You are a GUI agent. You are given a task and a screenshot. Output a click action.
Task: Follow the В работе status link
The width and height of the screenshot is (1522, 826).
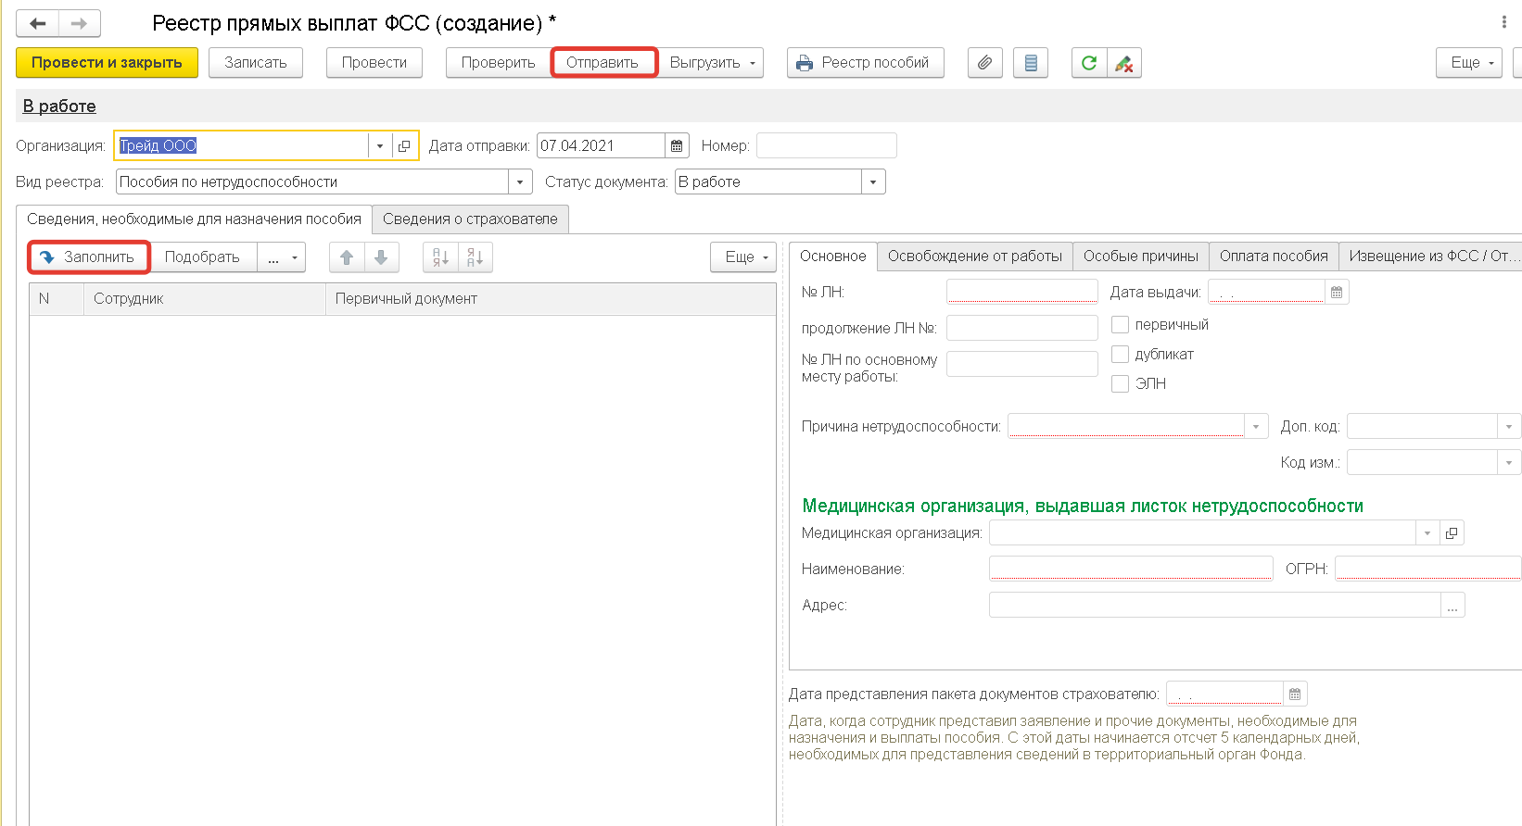point(59,106)
